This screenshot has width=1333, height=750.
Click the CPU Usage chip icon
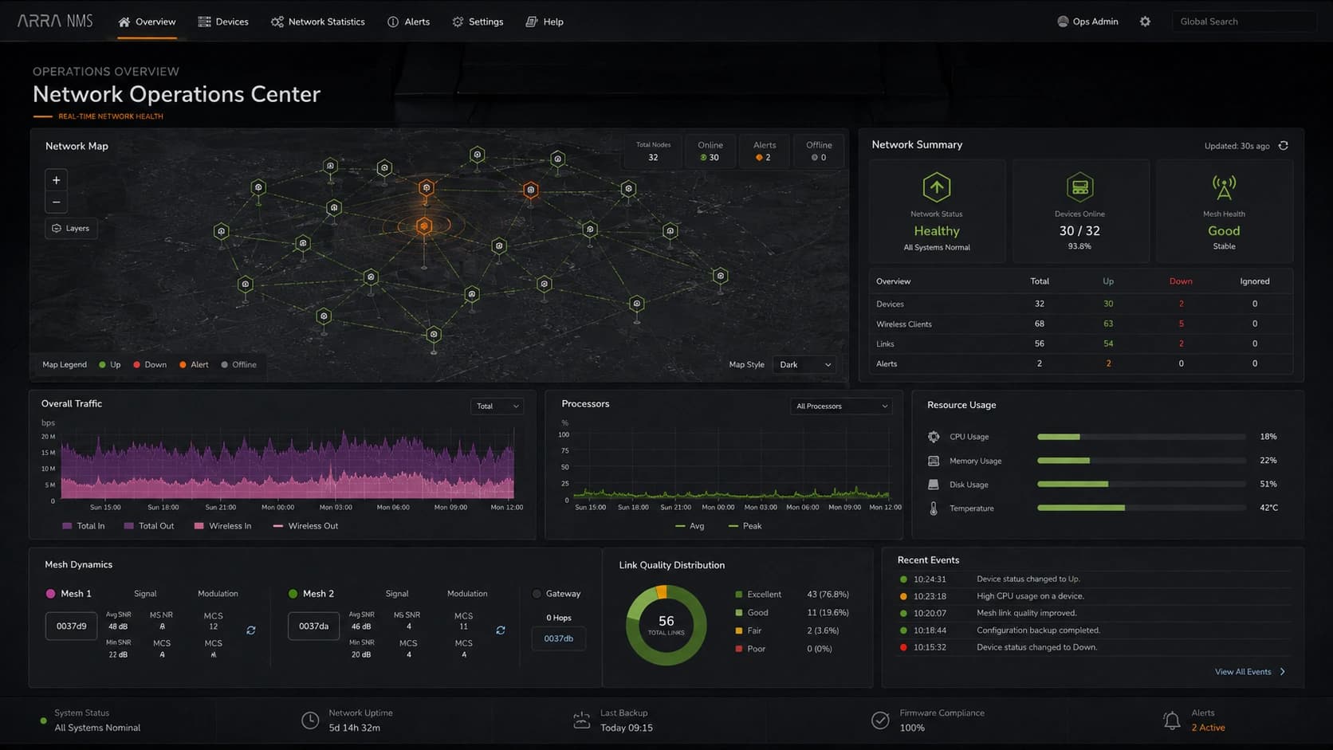point(934,437)
